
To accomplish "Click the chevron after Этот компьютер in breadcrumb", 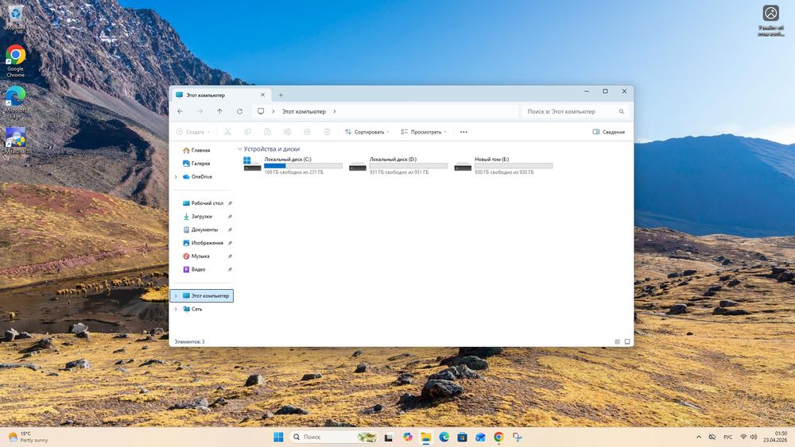I will tap(335, 111).
